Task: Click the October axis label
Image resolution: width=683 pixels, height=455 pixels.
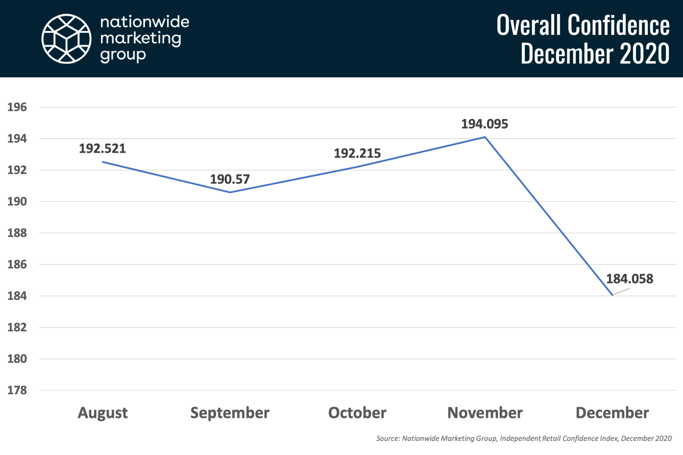Action: point(357,413)
